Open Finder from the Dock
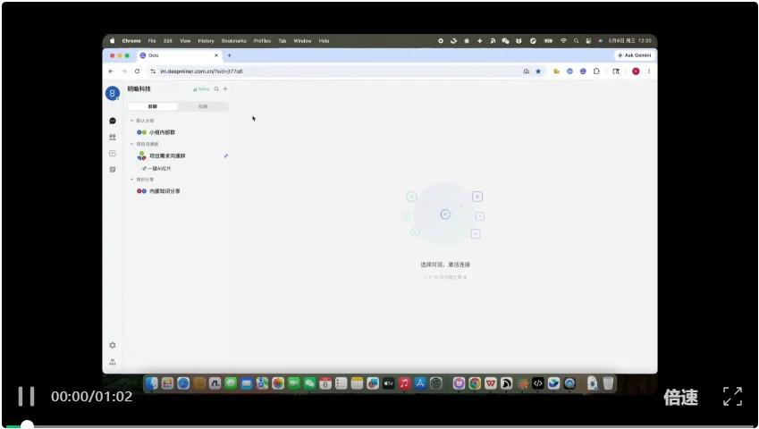 151,383
